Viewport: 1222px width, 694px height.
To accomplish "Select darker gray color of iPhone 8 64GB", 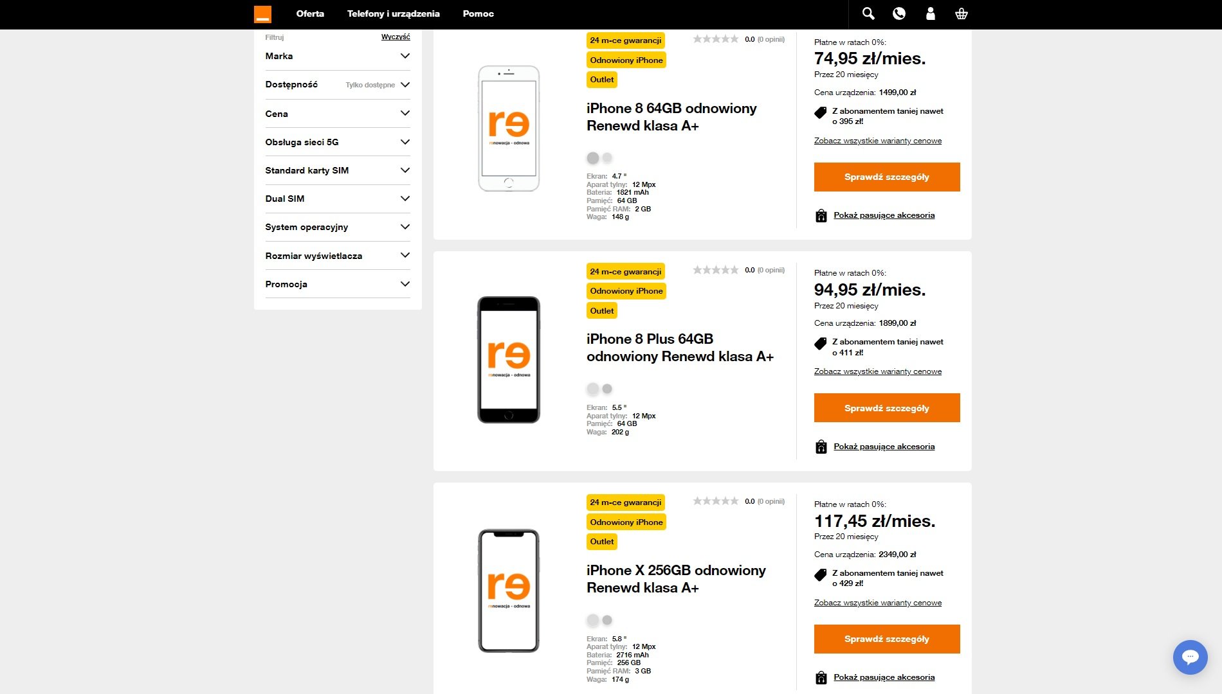I will [x=593, y=158].
